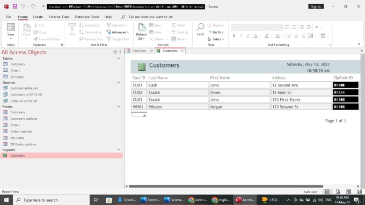This screenshot has width=365, height=205.
Task: Click the bullets list icon
Action: point(287,27)
